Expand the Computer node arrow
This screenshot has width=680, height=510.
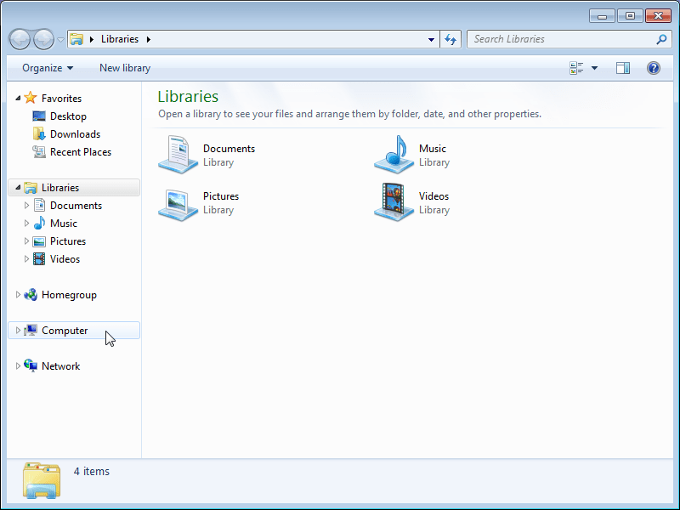pyautogui.click(x=18, y=330)
